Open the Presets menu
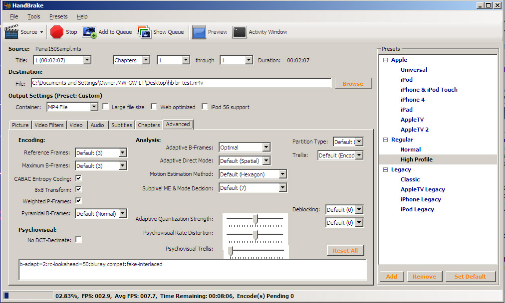Viewport: 505px width, 303px height. [x=58, y=16]
